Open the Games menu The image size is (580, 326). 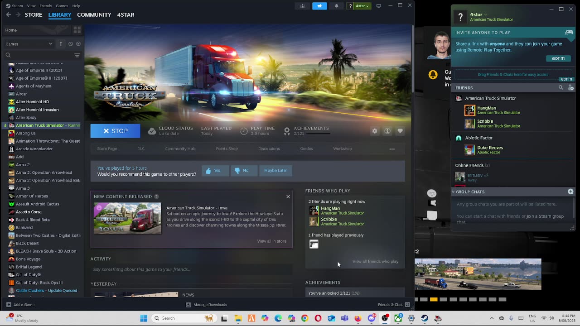[62, 6]
